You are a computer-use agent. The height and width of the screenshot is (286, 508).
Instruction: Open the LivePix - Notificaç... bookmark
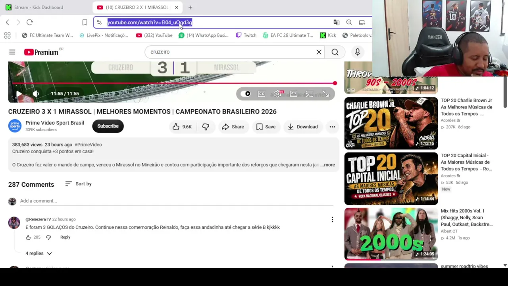[x=104, y=35]
